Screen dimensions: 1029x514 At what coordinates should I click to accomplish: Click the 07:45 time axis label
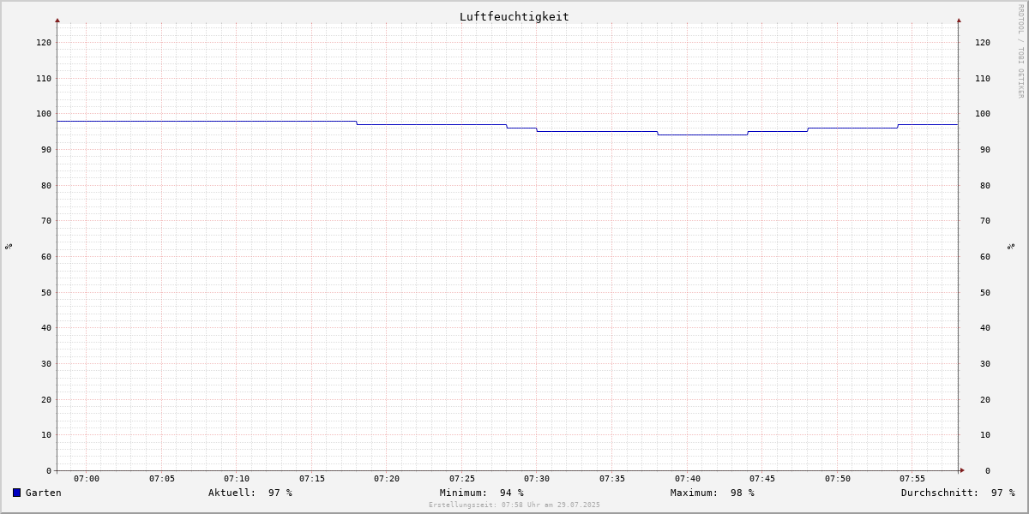pyautogui.click(x=762, y=479)
